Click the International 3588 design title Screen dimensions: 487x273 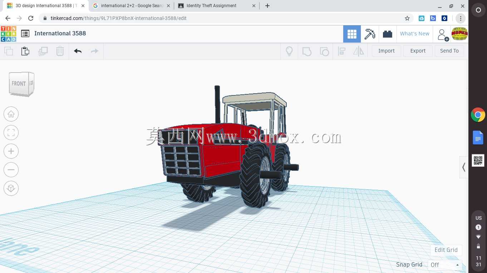click(60, 33)
